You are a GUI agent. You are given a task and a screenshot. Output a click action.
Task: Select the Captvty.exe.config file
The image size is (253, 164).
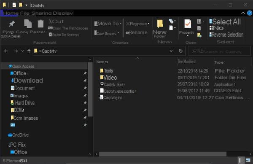[118, 91]
